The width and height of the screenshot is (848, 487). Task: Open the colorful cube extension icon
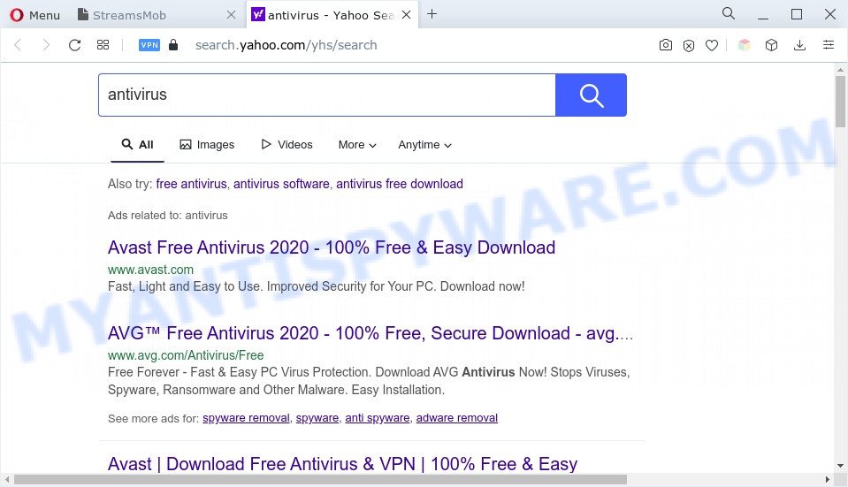745,45
